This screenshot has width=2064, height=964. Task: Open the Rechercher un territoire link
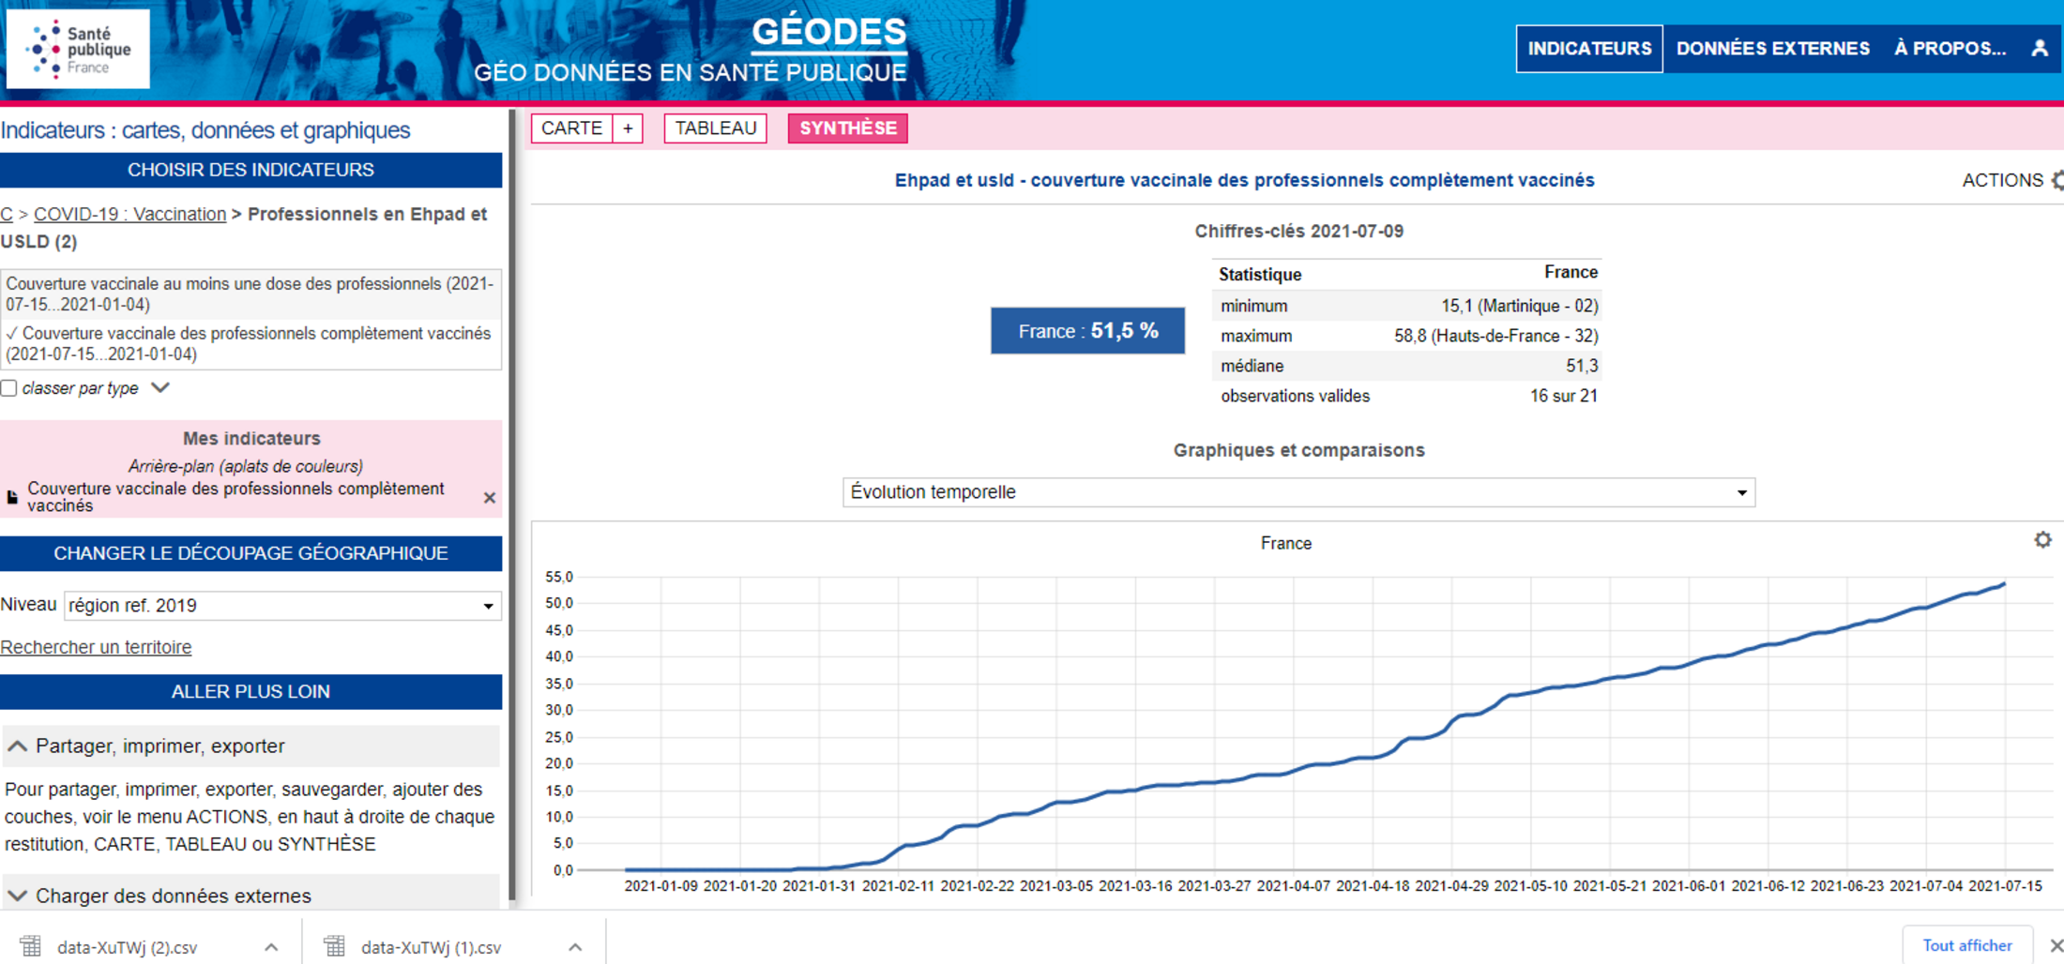coord(96,647)
